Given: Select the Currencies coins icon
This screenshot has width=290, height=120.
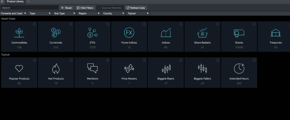Looking at the screenshot, I should 56,33.
